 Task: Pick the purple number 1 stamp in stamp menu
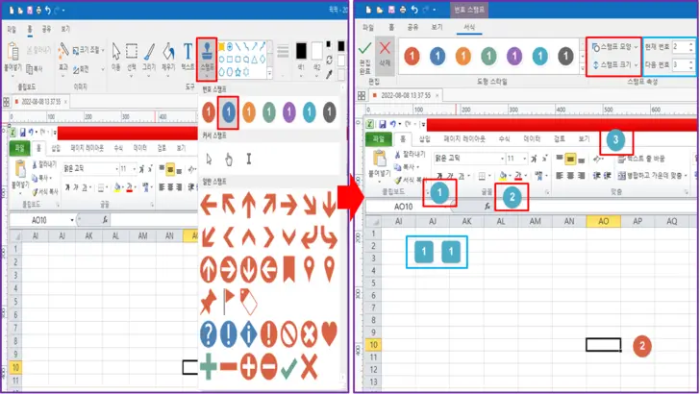[288, 112]
